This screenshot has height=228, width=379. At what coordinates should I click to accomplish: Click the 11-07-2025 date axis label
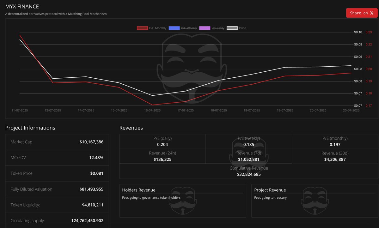click(x=20, y=111)
